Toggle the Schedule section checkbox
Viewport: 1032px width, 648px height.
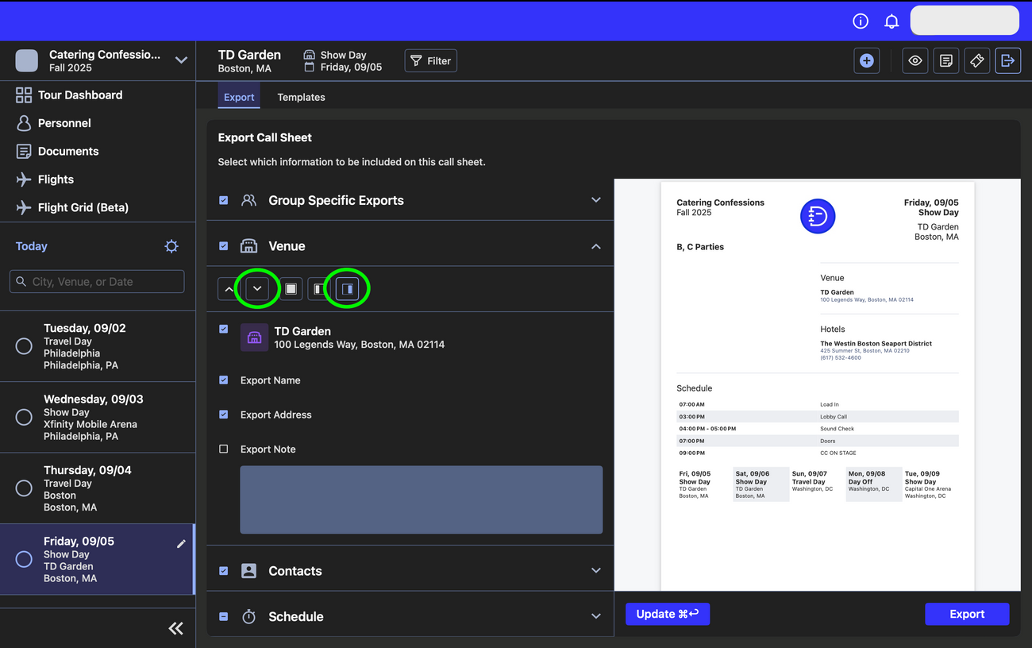(224, 616)
